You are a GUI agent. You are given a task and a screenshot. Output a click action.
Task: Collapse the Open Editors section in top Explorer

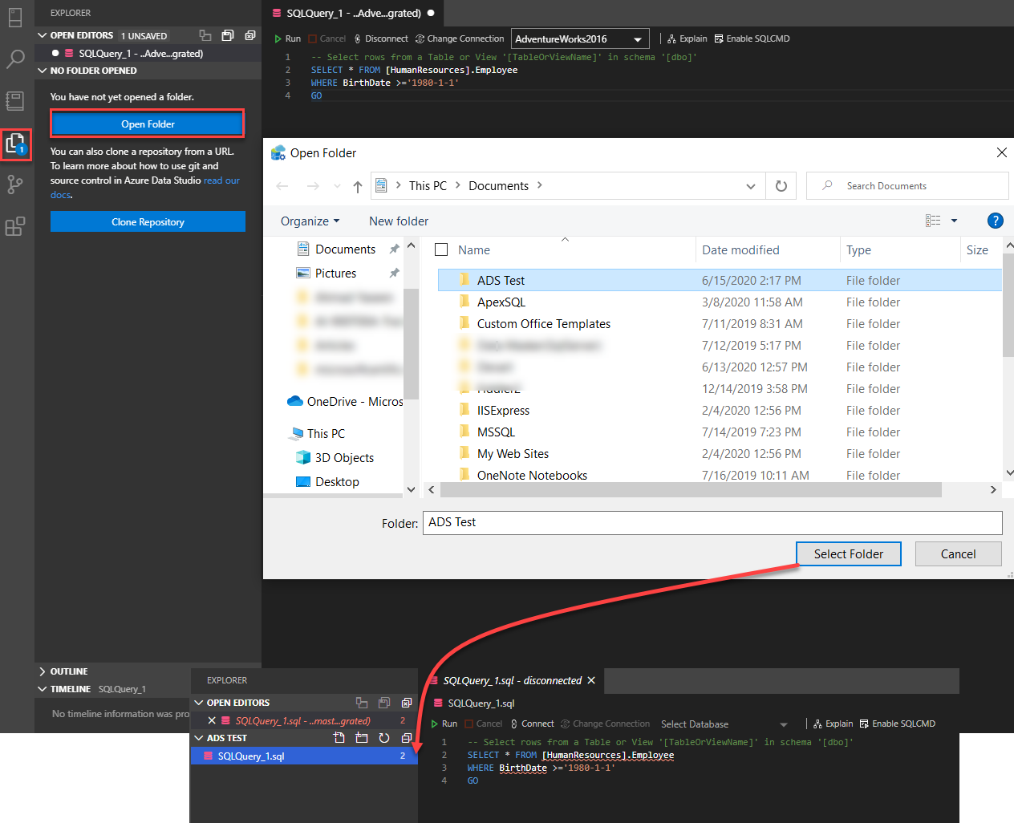pyautogui.click(x=43, y=35)
